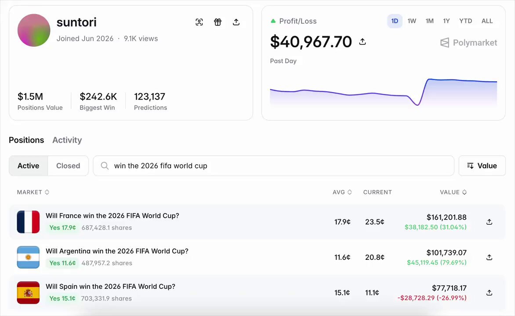Click the 123,137 Predictions stat
This screenshot has width=515, height=316.
pos(150,101)
